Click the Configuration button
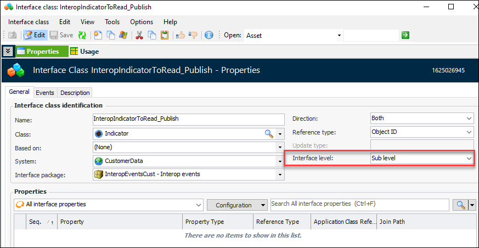This screenshot has height=248, width=479. [237, 205]
